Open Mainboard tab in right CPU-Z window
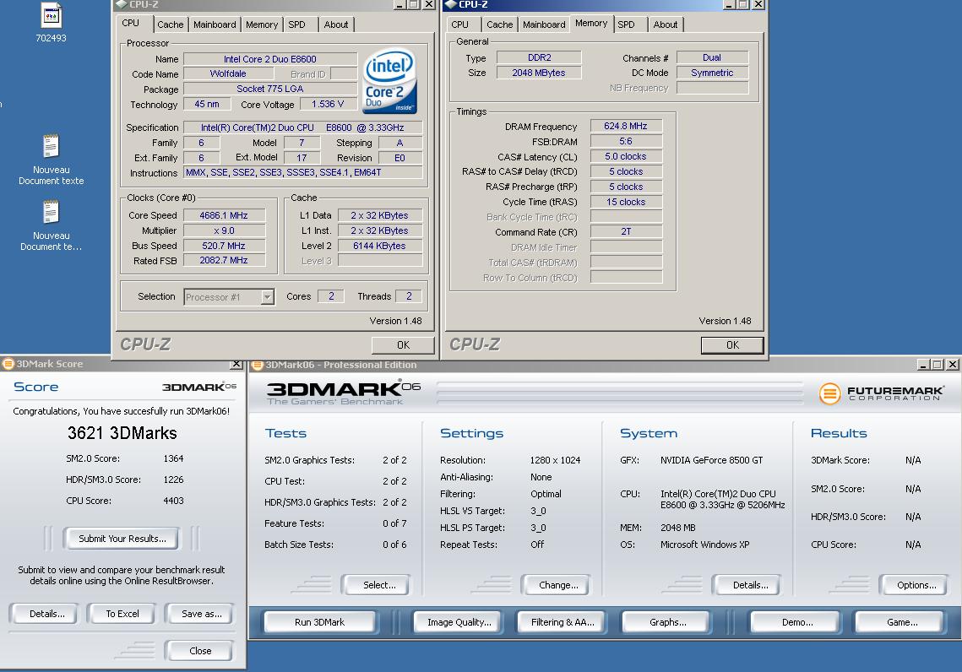The width and height of the screenshot is (962, 672). pos(544,24)
